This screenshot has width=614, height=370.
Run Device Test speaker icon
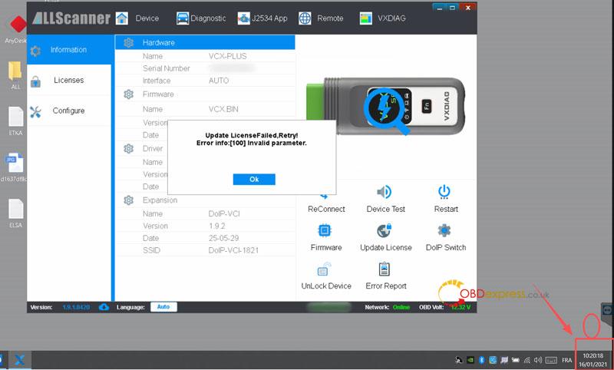pos(385,192)
